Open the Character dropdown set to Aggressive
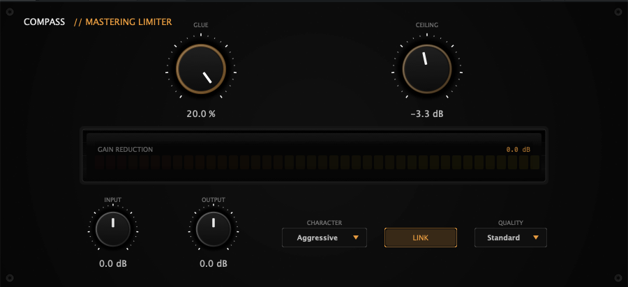 pyautogui.click(x=324, y=238)
